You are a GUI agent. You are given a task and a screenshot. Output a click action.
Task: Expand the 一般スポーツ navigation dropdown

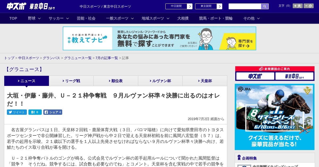coord(120,18)
